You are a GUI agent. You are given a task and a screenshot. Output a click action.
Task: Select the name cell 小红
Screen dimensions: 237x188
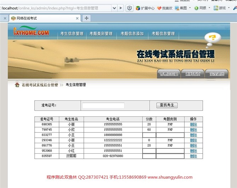click(x=71, y=151)
